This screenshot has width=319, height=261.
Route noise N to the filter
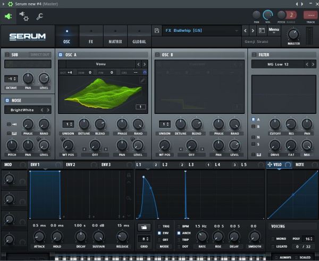(x=253, y=137)
